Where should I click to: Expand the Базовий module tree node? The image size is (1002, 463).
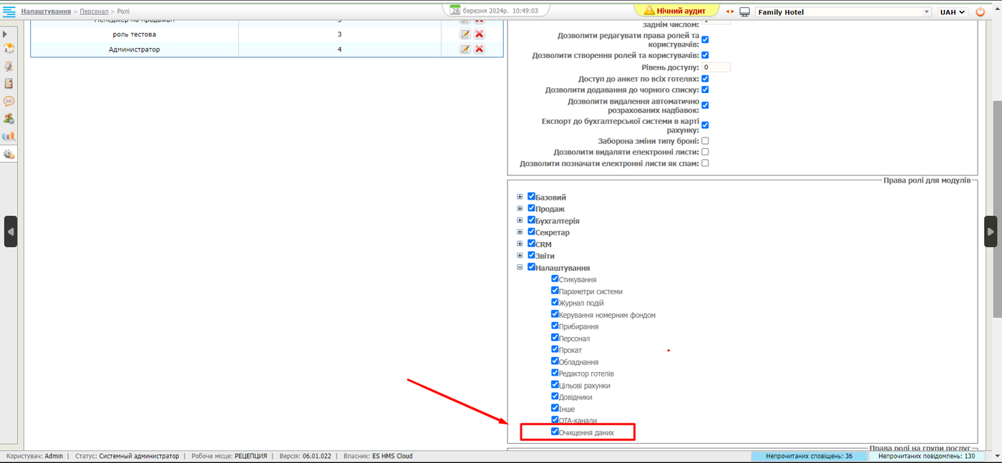tap(520, 197)
